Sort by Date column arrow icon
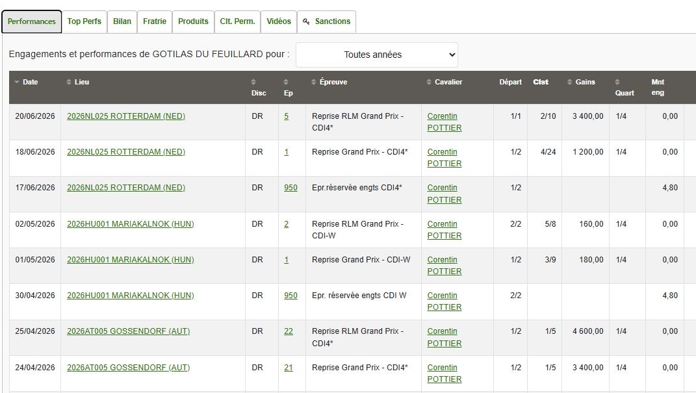The width and height of the screenshot is (696, 393). click(x=17, y=82)
